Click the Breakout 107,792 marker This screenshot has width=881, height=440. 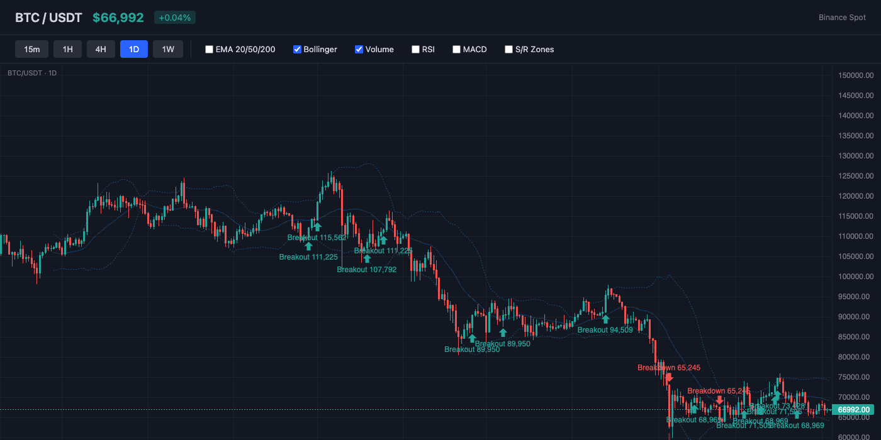[x=367, y=258]
